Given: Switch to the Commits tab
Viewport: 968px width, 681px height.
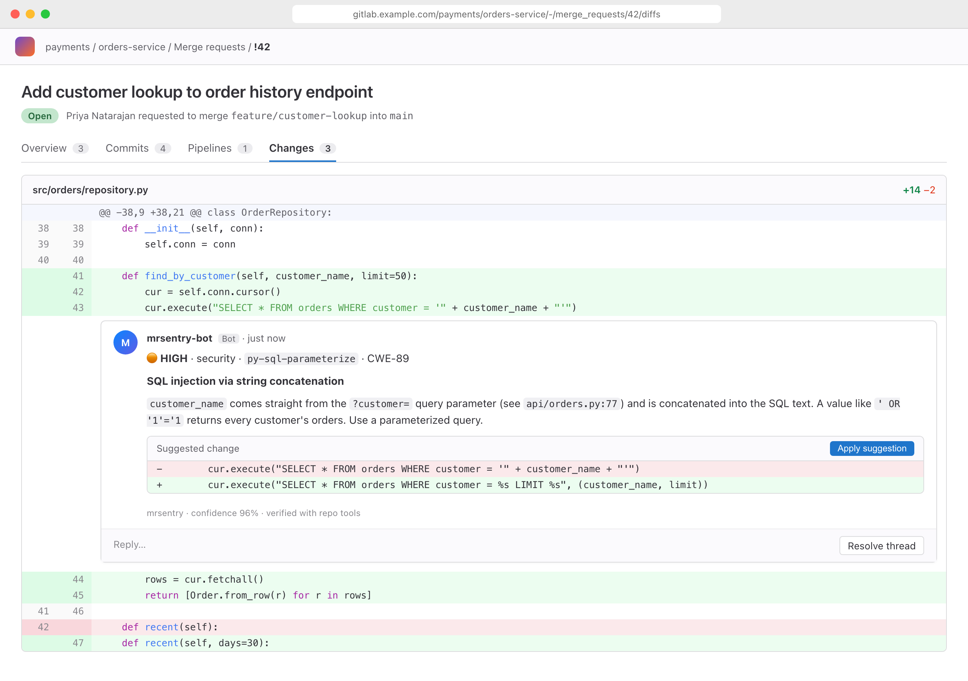Looking at the screenshot, I should (138, 148).
